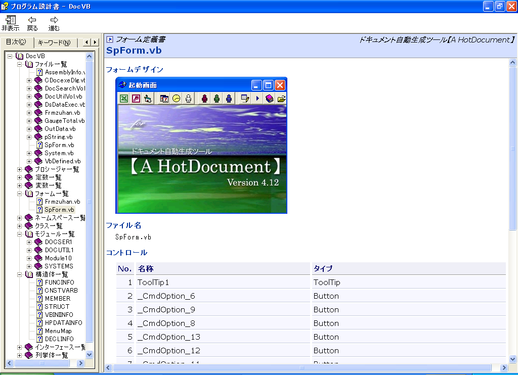Image resolution: width=518 pixels, height=375 pixels.
Task: Click the タイプ column header
Action: tap(409, 269)
